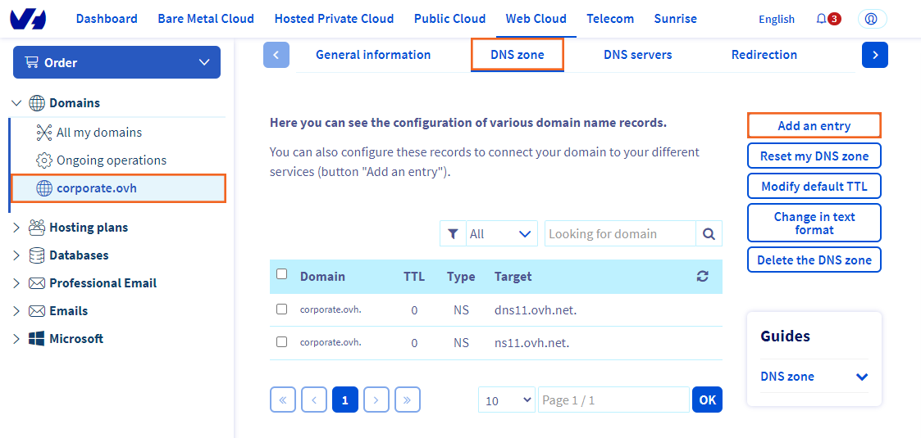Refresh the DNS records table
The image size is (921, 438).
702,277
